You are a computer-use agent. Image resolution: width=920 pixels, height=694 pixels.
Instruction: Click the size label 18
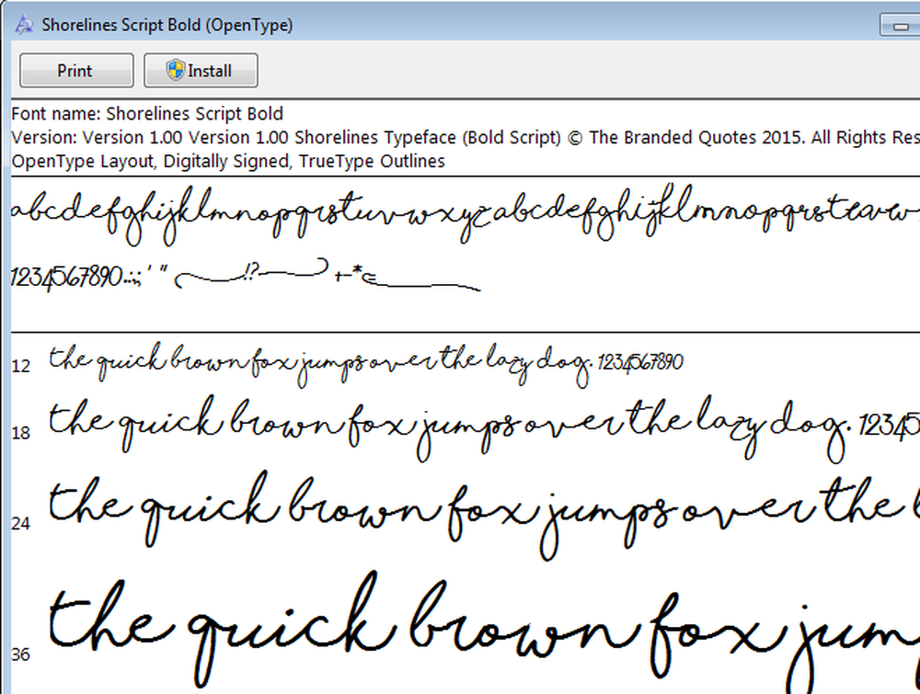[x=20, y=433]
